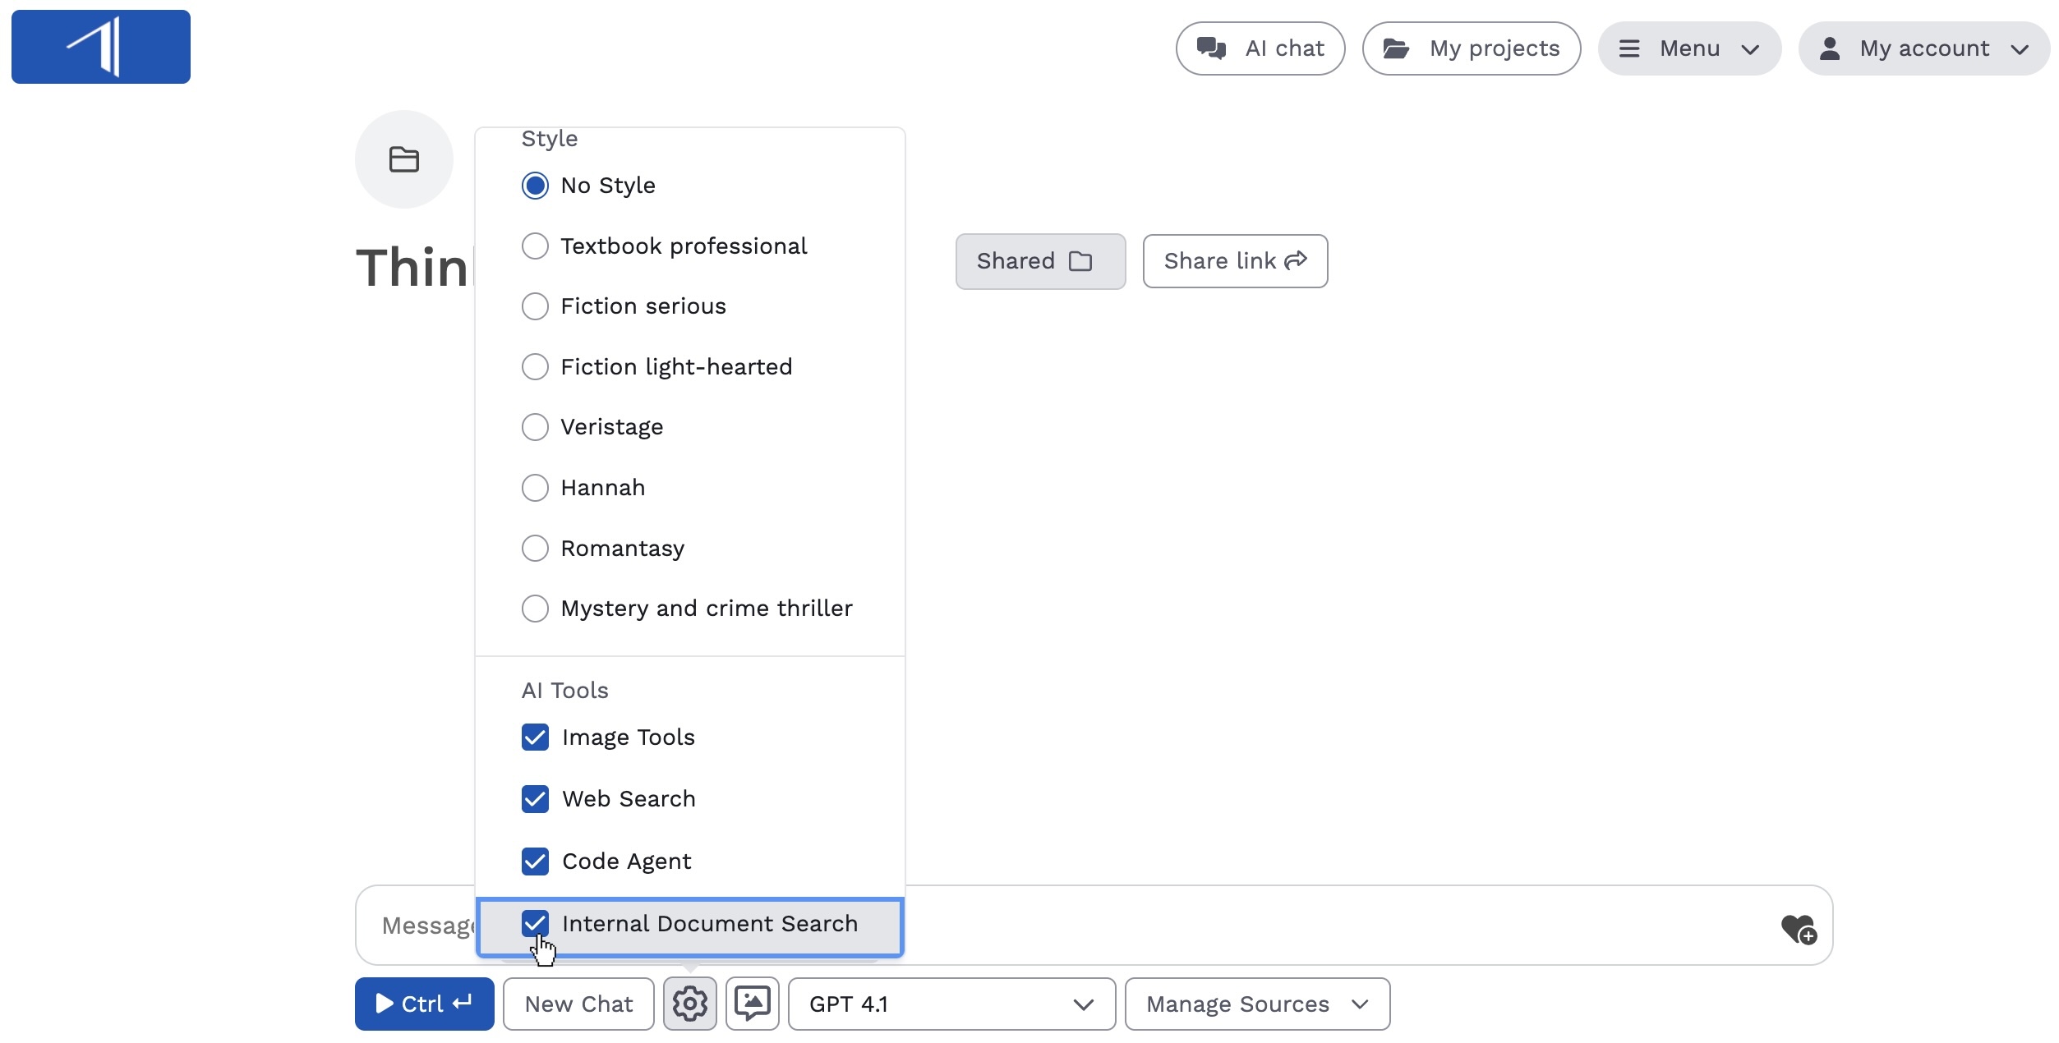Uncheck the Code Agent checkbox
The height and width of the screenshot is (1043, 2059).
click(535, 862)
